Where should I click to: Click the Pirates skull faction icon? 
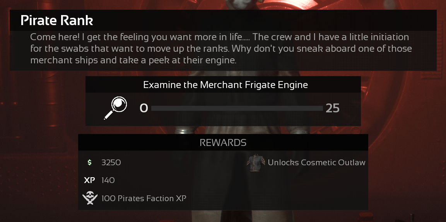click(90, 198)
